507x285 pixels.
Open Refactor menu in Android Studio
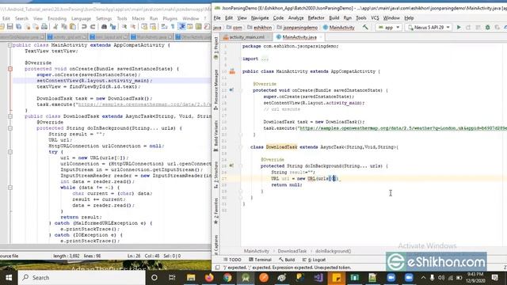coord(316,18)
